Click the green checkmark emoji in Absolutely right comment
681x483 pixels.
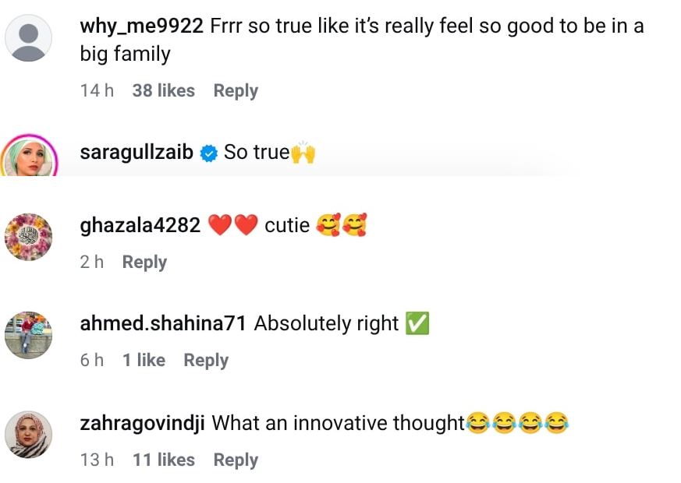(417, 323)
